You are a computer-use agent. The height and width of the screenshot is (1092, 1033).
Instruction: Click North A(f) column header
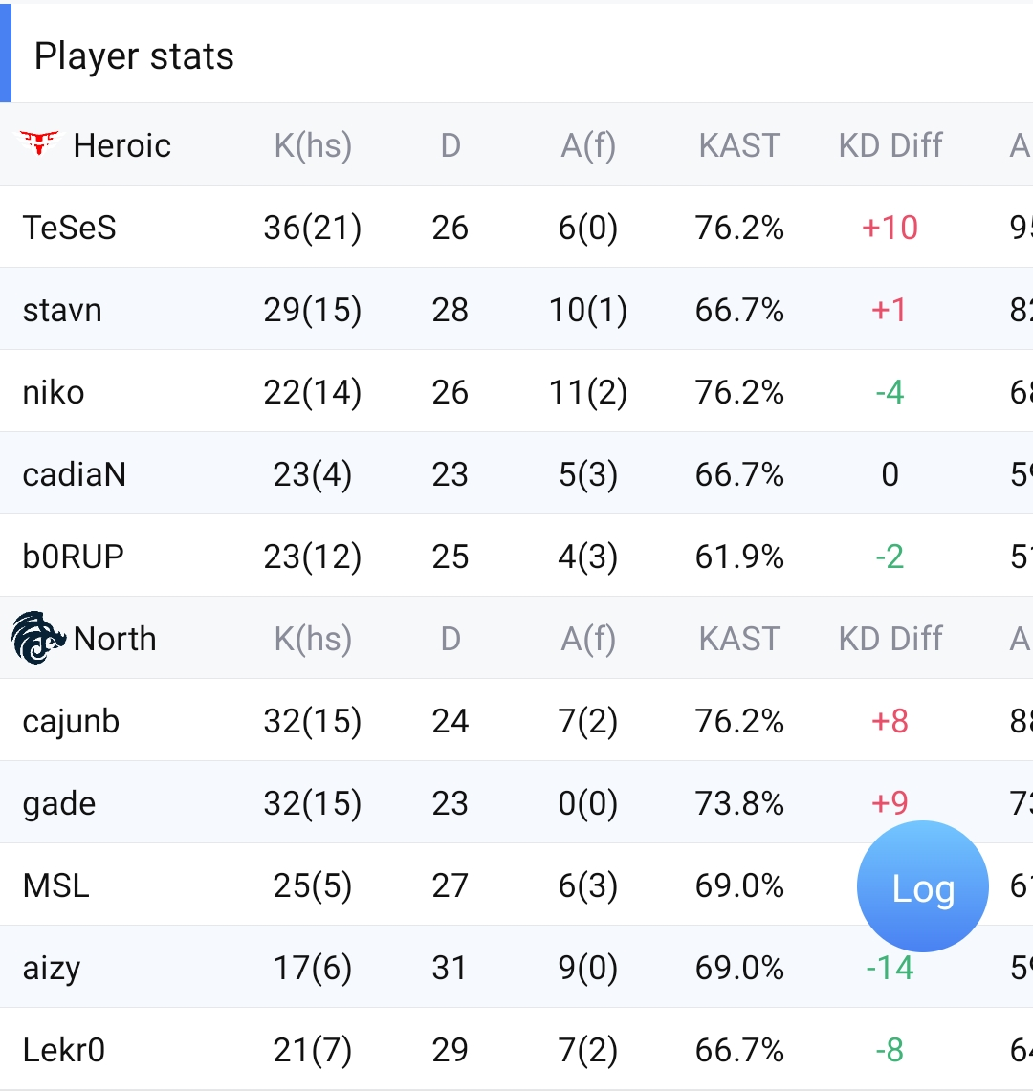pyautogui.click(x=588, y=639)
